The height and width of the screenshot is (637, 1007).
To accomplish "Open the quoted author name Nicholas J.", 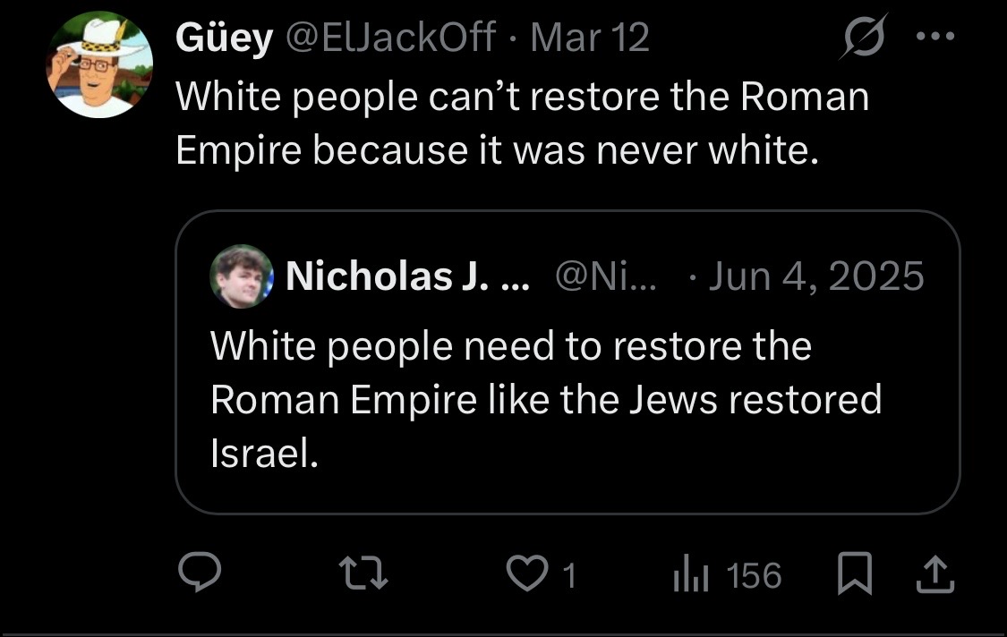I will pos(407,276).
